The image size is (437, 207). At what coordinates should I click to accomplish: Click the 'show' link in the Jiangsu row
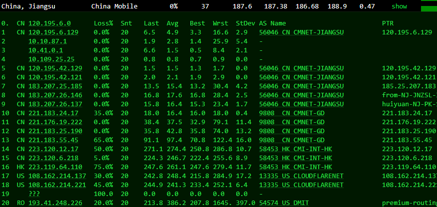399,6
